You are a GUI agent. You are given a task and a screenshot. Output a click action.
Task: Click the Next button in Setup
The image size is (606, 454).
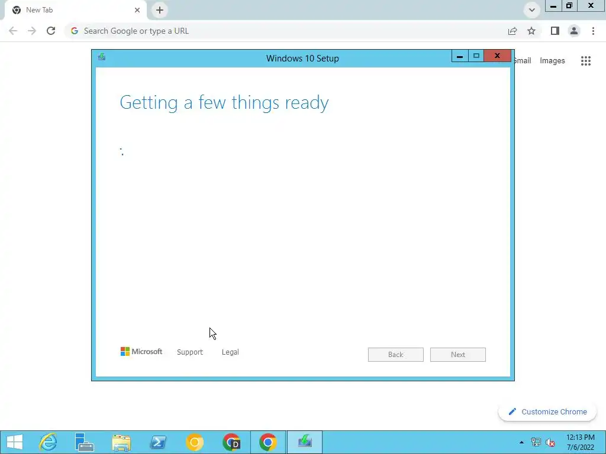point(458,355)
